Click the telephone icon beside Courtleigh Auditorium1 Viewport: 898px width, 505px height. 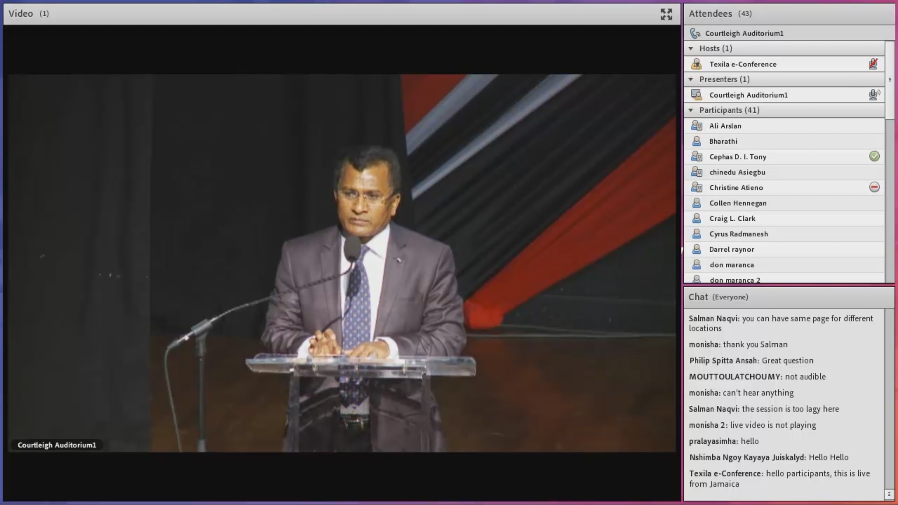(695, 33)
